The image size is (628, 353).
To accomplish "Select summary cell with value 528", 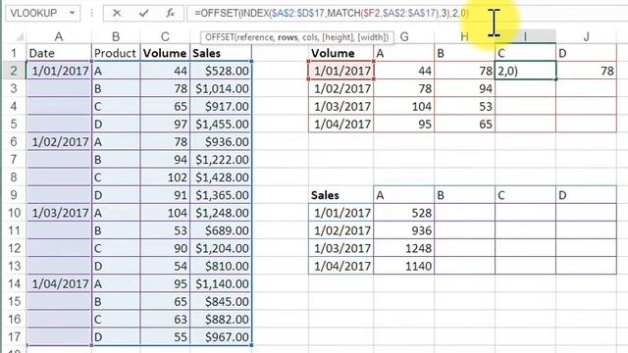I will pyautogui.click(x=403, y=213).
